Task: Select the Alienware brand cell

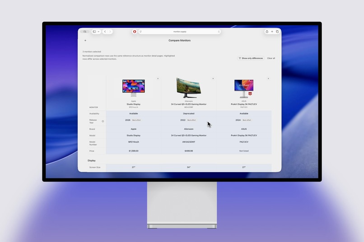Action: tap(189, 129)
